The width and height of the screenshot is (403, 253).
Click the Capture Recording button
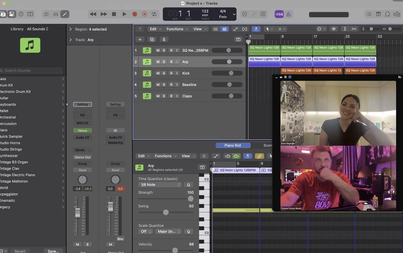click(144, 14)
